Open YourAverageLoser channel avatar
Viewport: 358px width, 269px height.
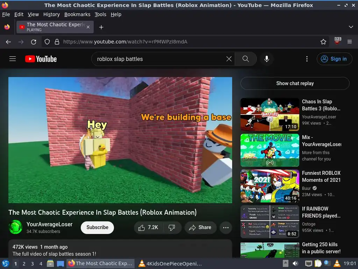coord(15,227)
